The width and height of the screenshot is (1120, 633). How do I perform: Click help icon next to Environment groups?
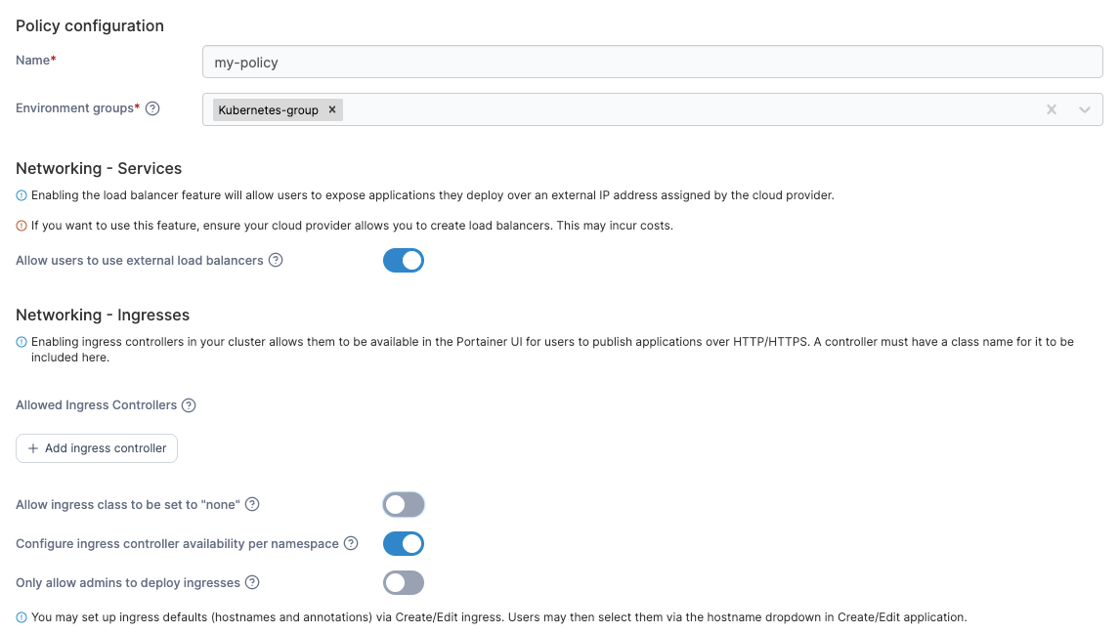tap(152, 108)
